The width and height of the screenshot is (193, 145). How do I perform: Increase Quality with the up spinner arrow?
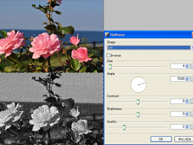point(187,126)
